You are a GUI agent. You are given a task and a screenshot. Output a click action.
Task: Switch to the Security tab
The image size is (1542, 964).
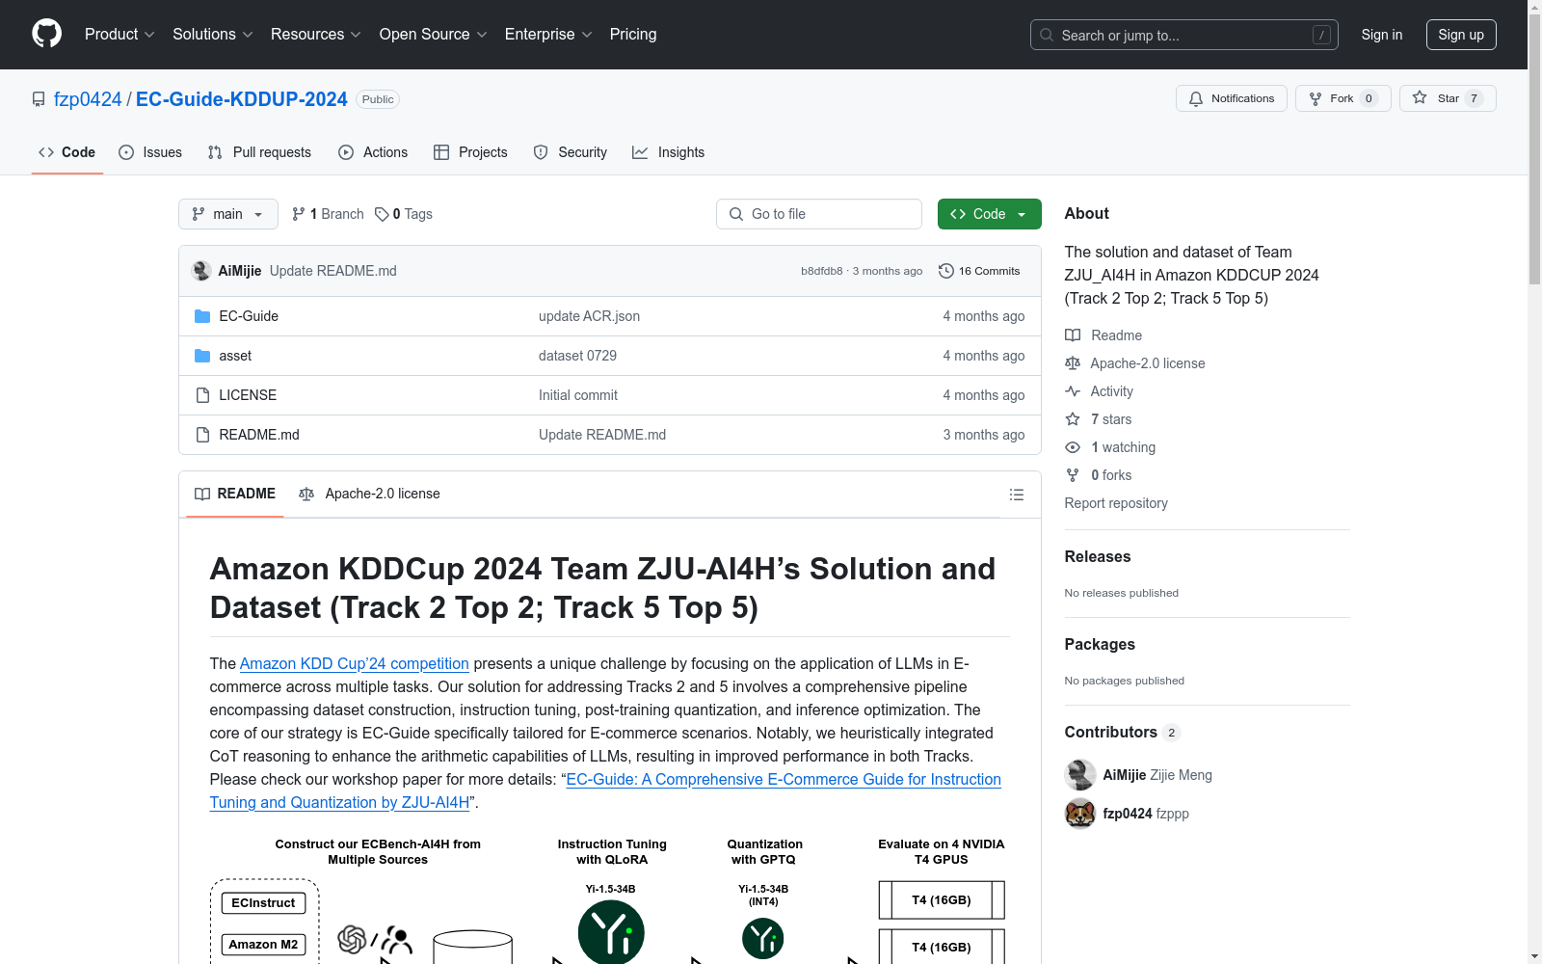tap(571, 152)
